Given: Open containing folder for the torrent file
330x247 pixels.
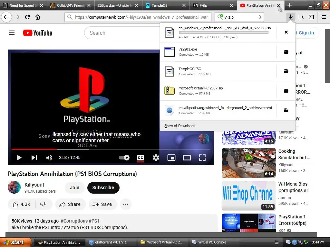Looking at the screenshot, I should pyautogui.click(x=286, y=110).
